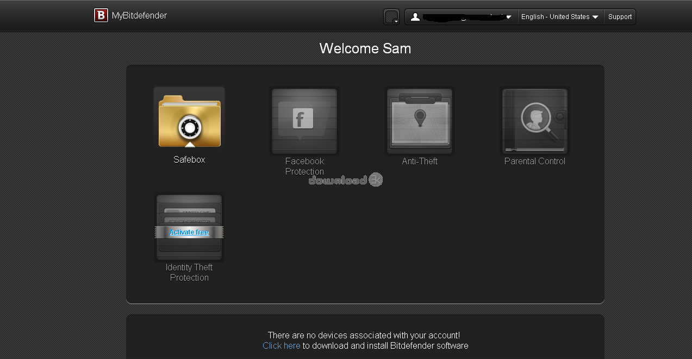692x359 pixels.
Task: Open the Safebox gold folder icon
Action: pyautogui.click(x=189, y=120)
